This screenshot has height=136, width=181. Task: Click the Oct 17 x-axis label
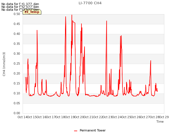click(x=51, y=117)
